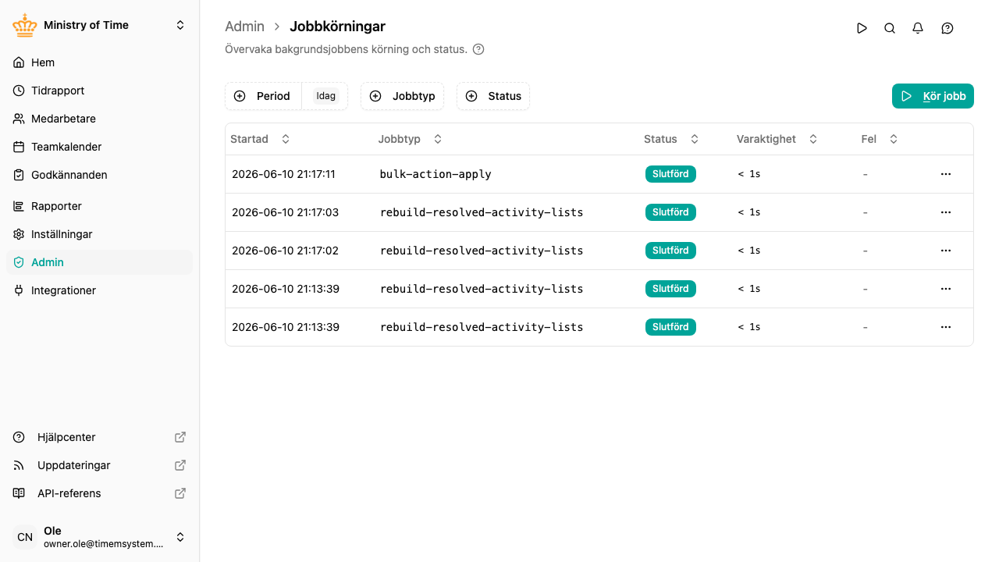This screenshot has width=999, height=562.
Task: Click the Kör jobb button
Action: pyautogui.click(x=933, y=96)
